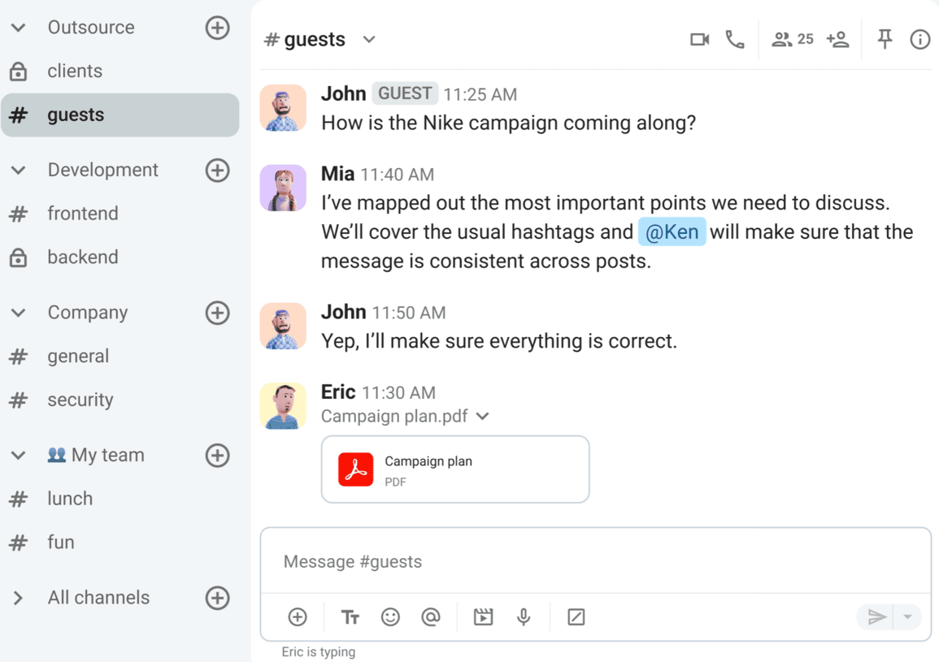Add a person to the channel

(x=838, y=38)
